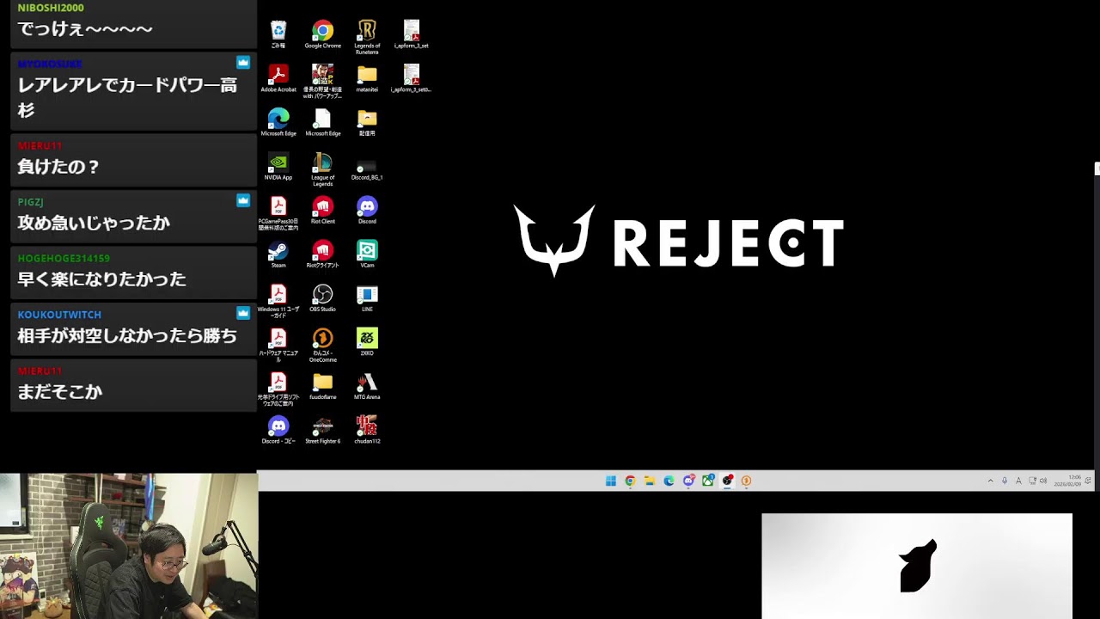Open the i_apform_3_set0... PDF file

pyautogui.click(x=412, y=78)
